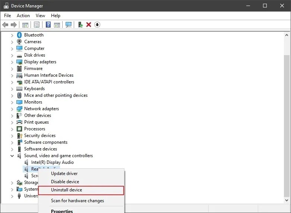Click the Disable device down-arrow toolbar icon
Viewport: 291px width, 213px height.
(97, 25)
